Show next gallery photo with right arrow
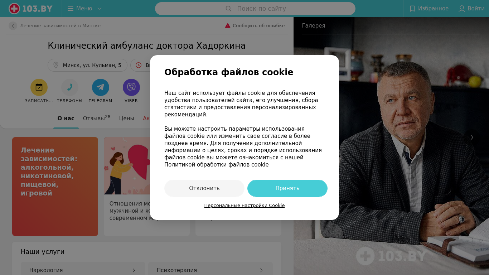489x275 pixels. (x=472, y=137)
